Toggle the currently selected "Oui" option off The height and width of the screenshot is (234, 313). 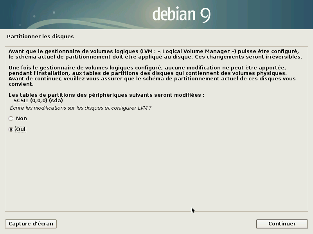point(11,129)
